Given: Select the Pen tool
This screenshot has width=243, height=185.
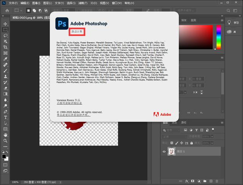Looking at the screenshot, I should pos(5,112).
